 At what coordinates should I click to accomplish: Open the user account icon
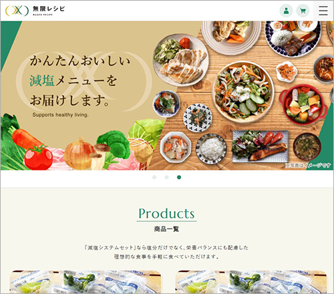click(286, 11)
